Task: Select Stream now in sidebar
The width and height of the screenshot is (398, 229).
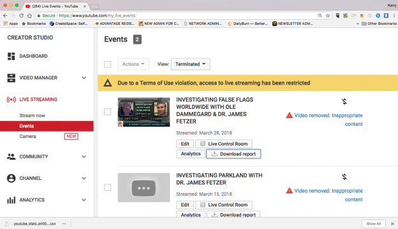Action: pos(33,116)
